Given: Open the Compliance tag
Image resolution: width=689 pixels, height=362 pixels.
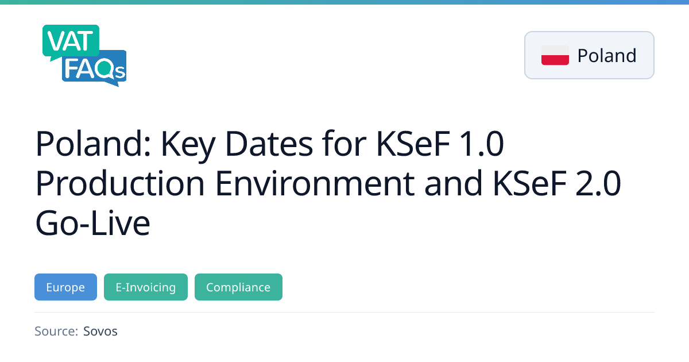Looking at the screenshot, I should tap(238, 287).
